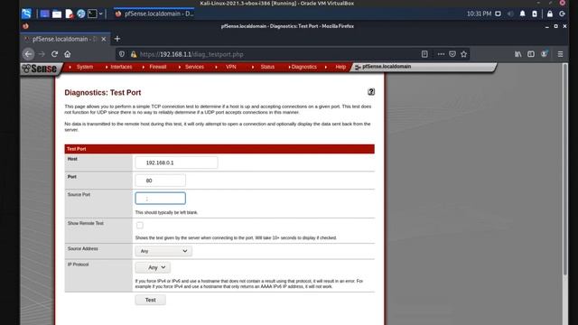Open the Help menu
This screenshot has height=325, width=578.
tap(340, 67)
